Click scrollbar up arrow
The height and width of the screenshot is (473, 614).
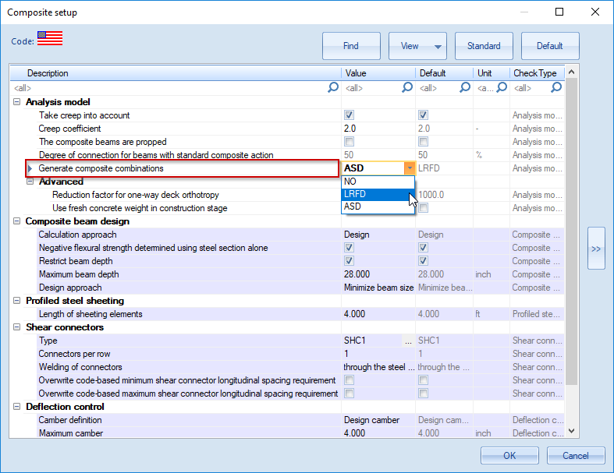pyautogui.click(x=571, y=73)
